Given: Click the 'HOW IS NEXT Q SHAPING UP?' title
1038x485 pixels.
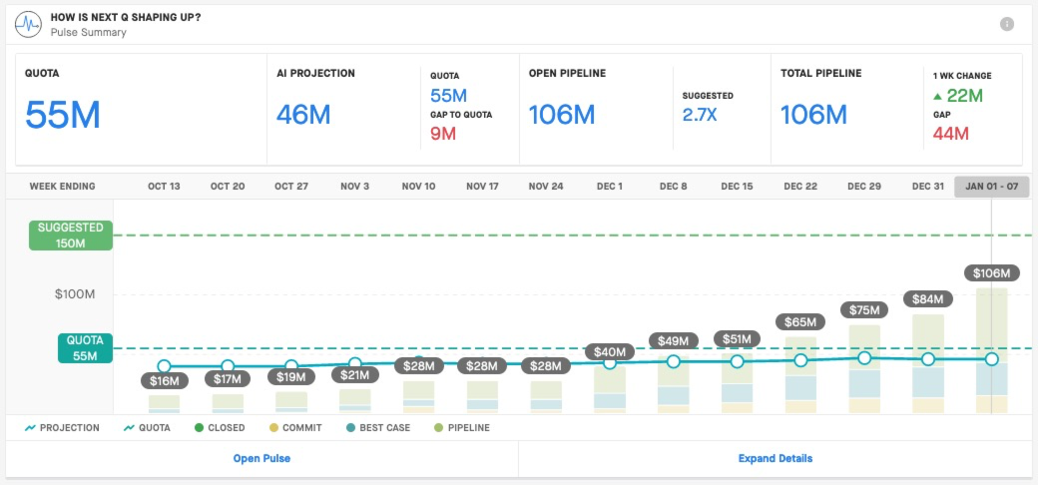Looking at the screenshot, I should [126, 17].
